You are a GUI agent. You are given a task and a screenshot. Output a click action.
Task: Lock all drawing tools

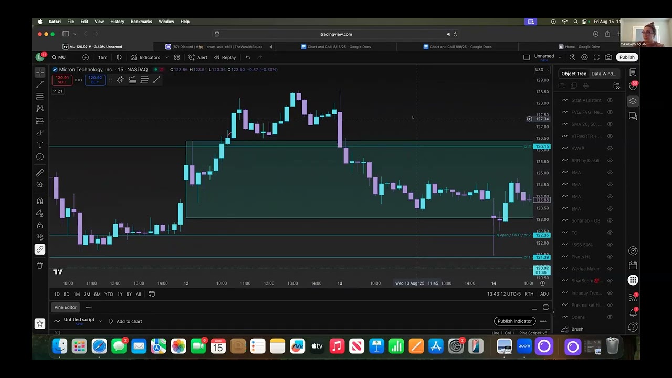40,225
